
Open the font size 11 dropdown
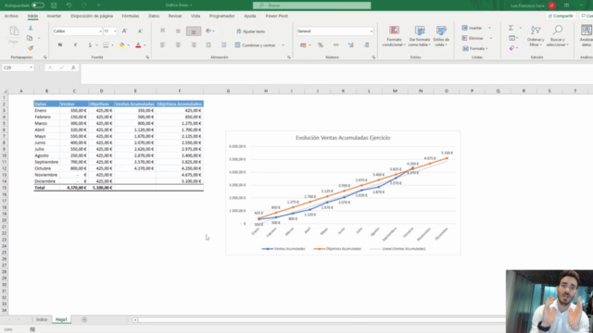click(115, 31)
